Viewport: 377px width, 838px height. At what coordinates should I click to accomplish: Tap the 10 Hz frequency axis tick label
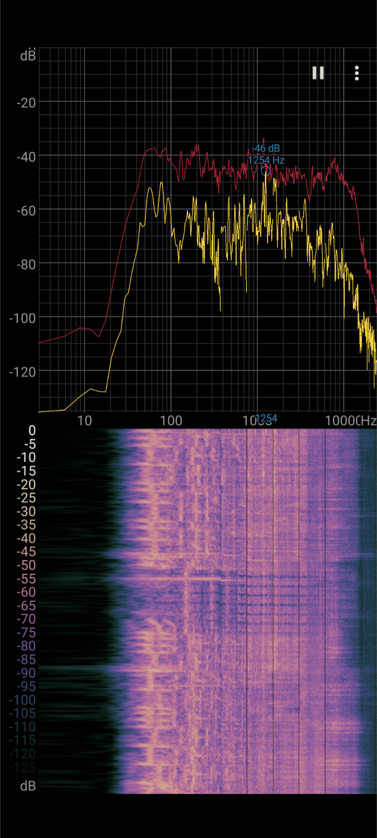(x=85, y=421)
